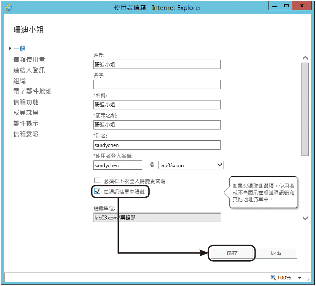Click the vertical scrollbar thumb
Screen dimensions: 316x286
305,109
